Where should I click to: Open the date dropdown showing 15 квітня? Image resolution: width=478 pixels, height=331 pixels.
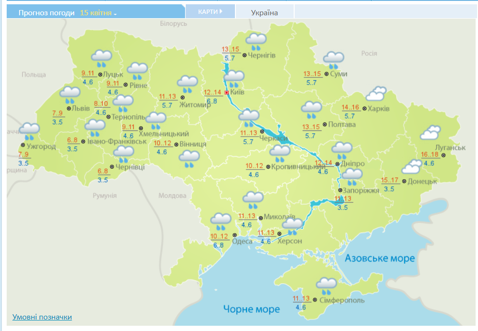[x=98, y=13]
